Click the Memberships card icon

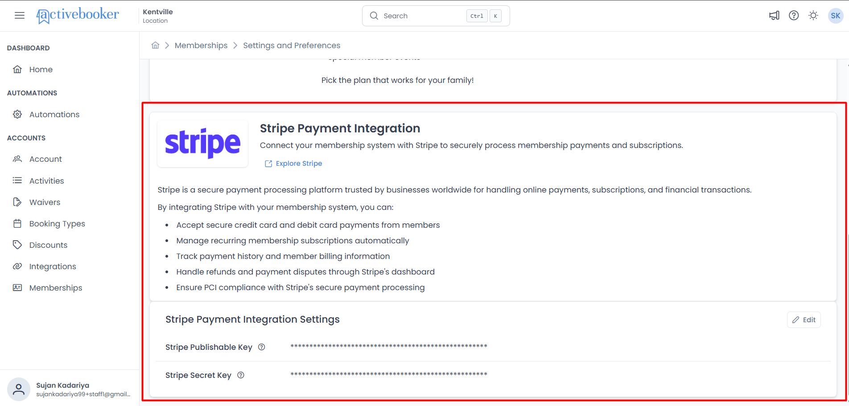click(17, 287)
